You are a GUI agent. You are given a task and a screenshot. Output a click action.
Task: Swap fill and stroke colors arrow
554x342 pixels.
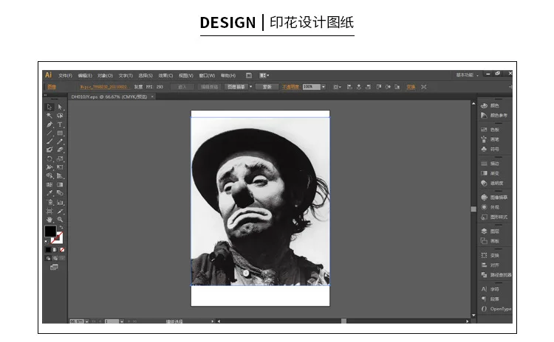pyautogui.click(x=61, y=228)
